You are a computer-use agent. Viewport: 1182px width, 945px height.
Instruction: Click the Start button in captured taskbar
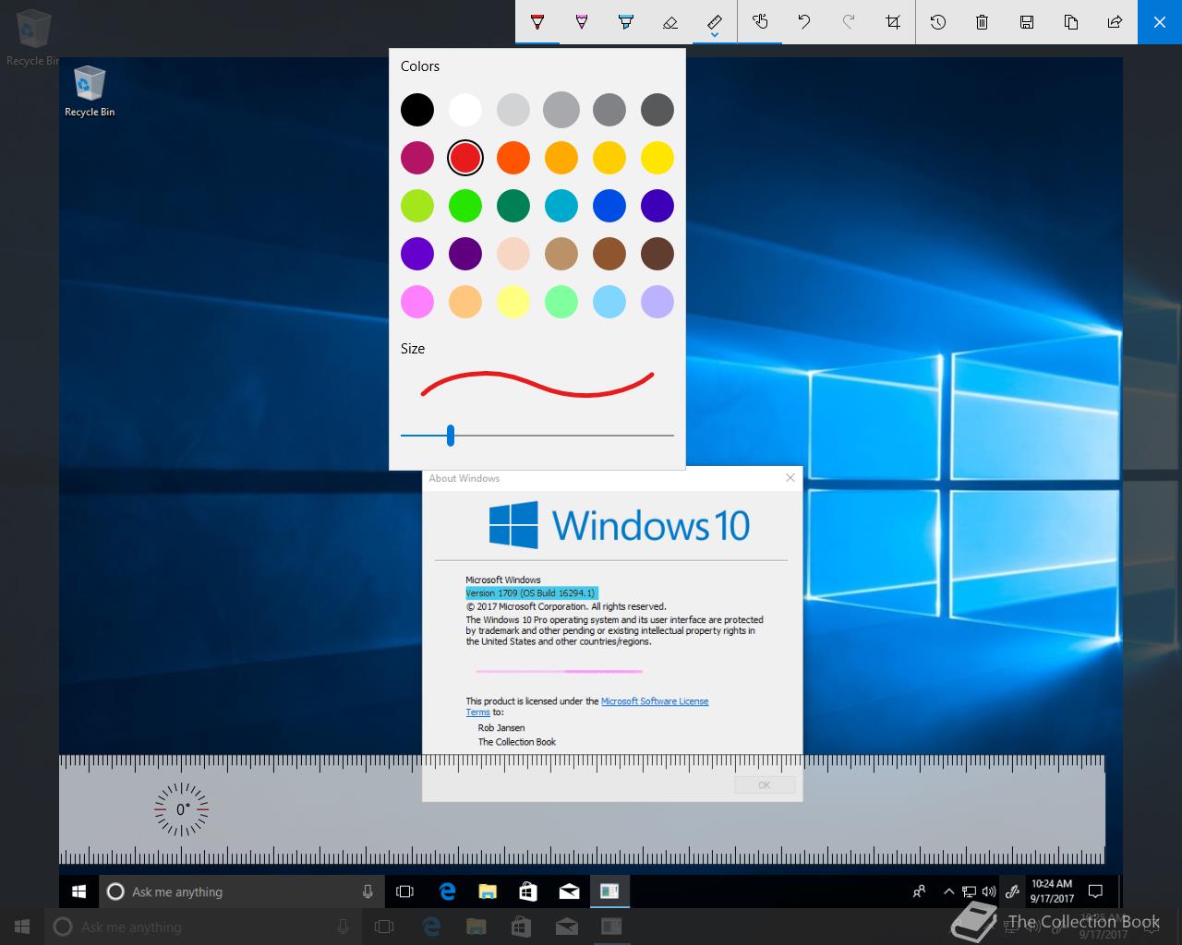pyautogui.click(x=79, y=891)
